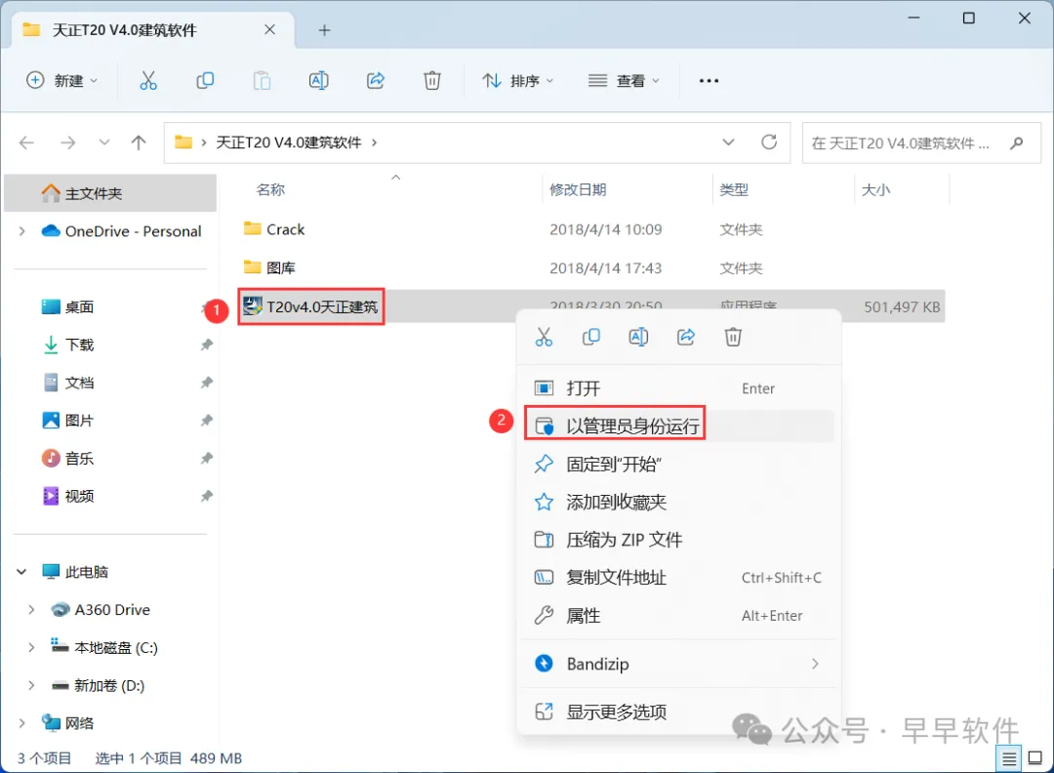
Task: Choose 添加到收藏夹 in the context menu
Action: (679, 502)
